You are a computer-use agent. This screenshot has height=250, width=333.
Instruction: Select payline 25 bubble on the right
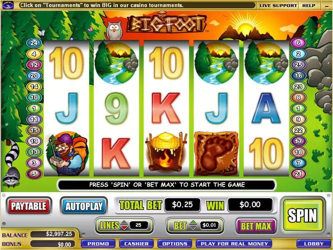[x=298, y=65]
